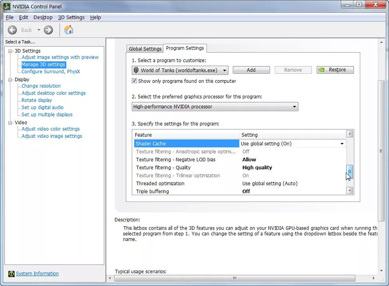Select the Program Settings tab
This screenshot has width=389, height=286.
185,48
